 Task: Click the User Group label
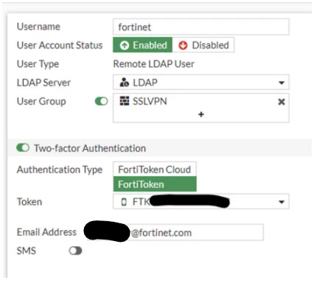[x=41, y=102]
